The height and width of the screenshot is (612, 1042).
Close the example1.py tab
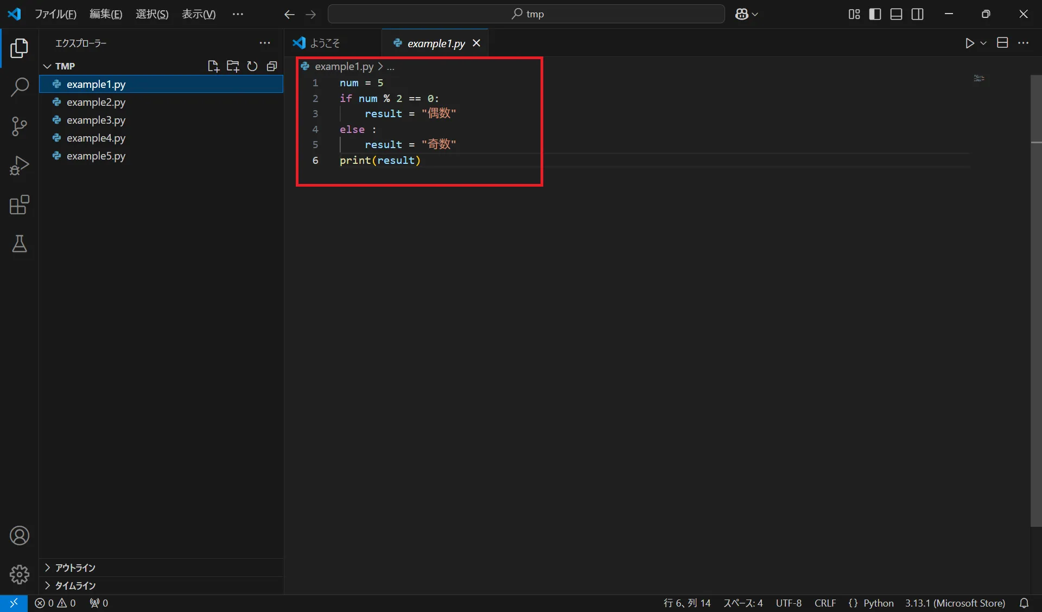click(476, 43)
